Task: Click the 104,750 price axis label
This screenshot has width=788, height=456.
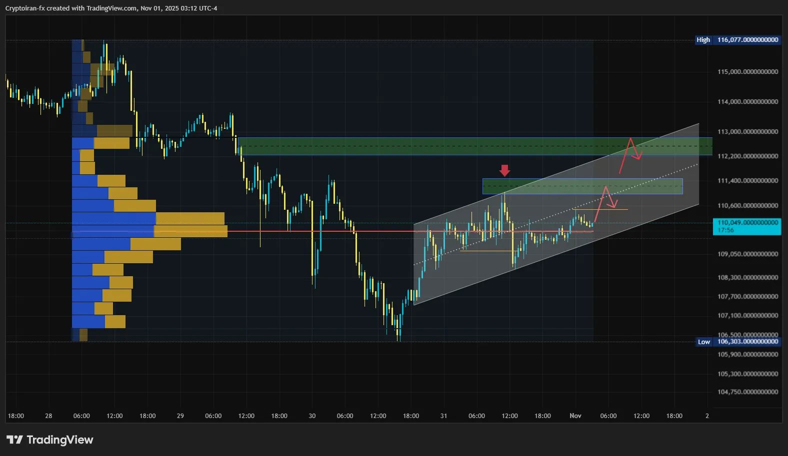Action: point(747,392)
